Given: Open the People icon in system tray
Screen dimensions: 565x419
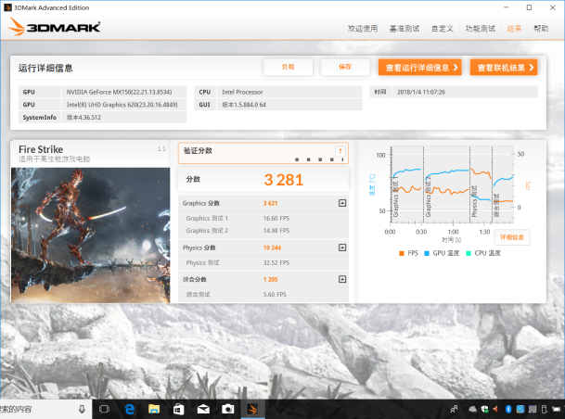Looking at the screenshot, I should click(454, 410).
